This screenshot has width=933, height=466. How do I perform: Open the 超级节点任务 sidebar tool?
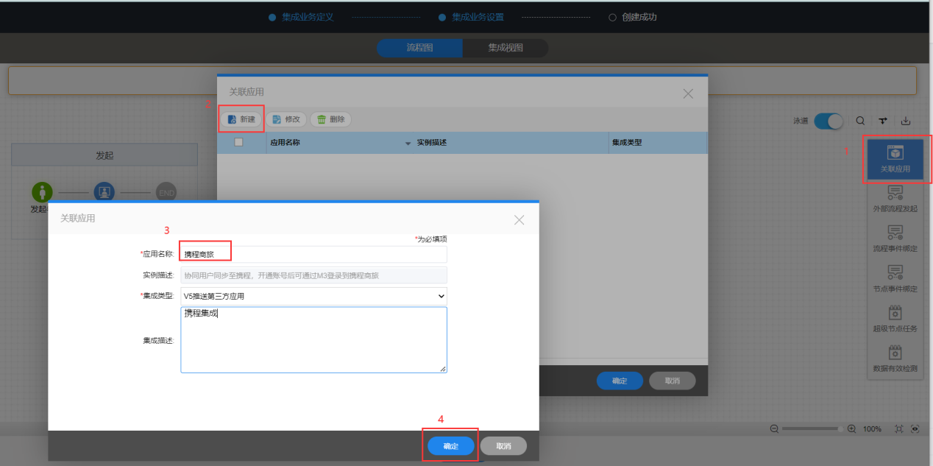(895, 319)
